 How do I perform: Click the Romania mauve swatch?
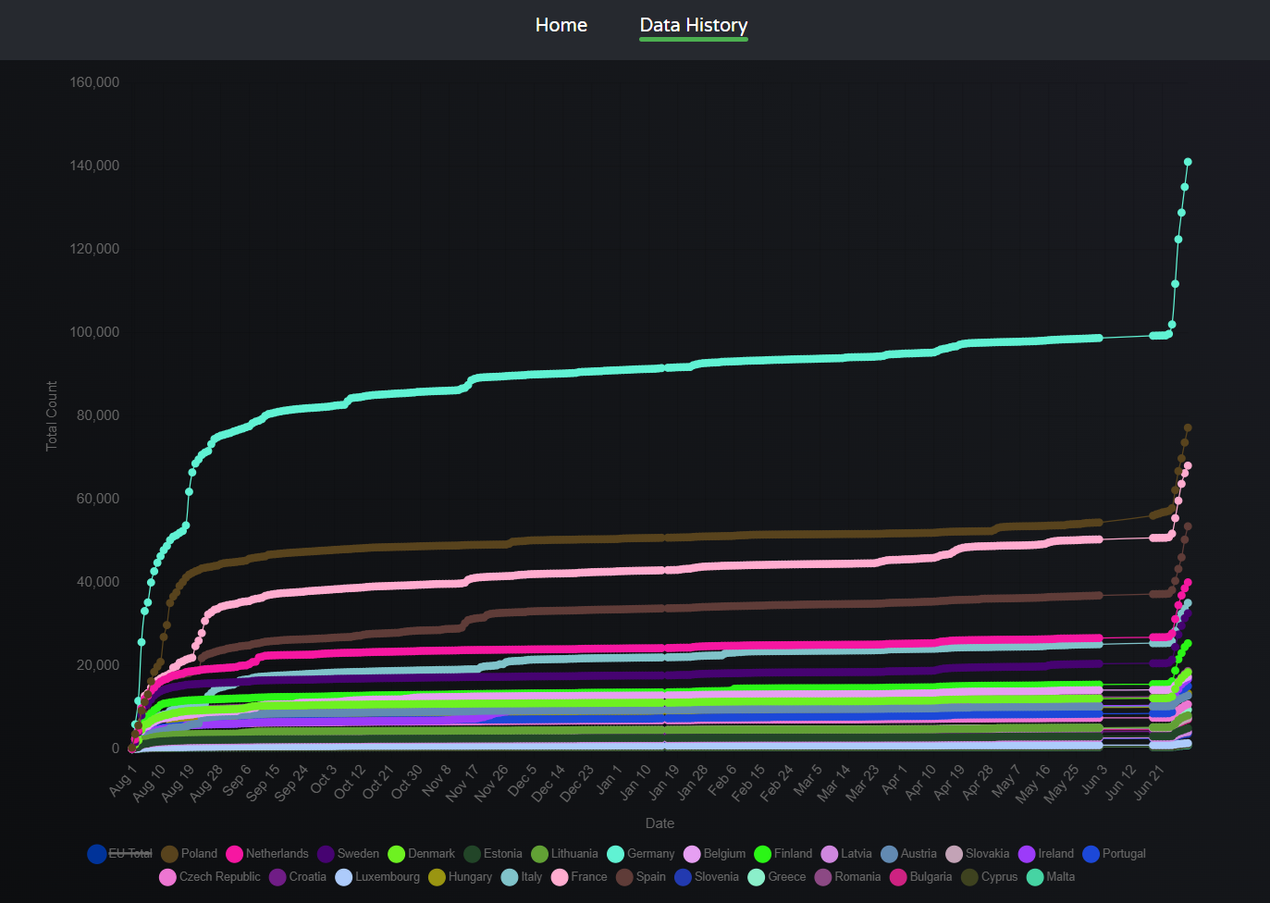tap(823, 877)
